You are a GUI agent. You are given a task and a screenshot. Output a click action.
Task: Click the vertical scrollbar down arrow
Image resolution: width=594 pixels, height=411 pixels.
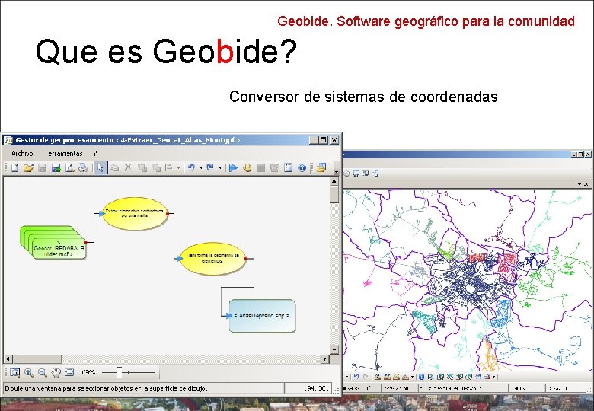pos(334,349)
